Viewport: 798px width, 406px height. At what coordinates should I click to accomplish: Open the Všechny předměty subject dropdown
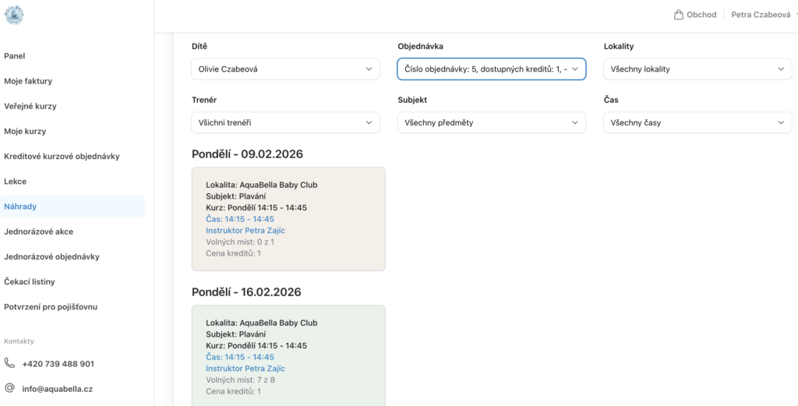click(x=491, y=122)
